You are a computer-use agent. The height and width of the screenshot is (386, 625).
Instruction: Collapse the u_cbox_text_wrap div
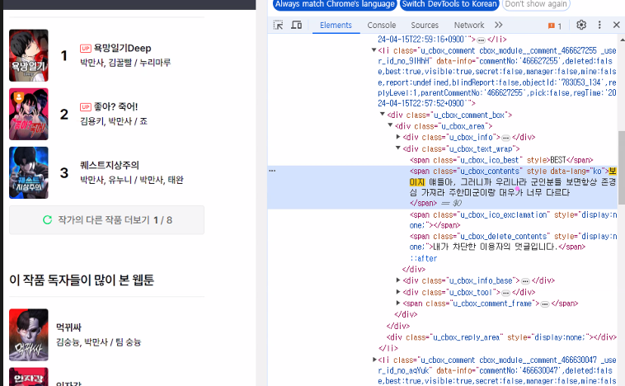tap(398, 148)
